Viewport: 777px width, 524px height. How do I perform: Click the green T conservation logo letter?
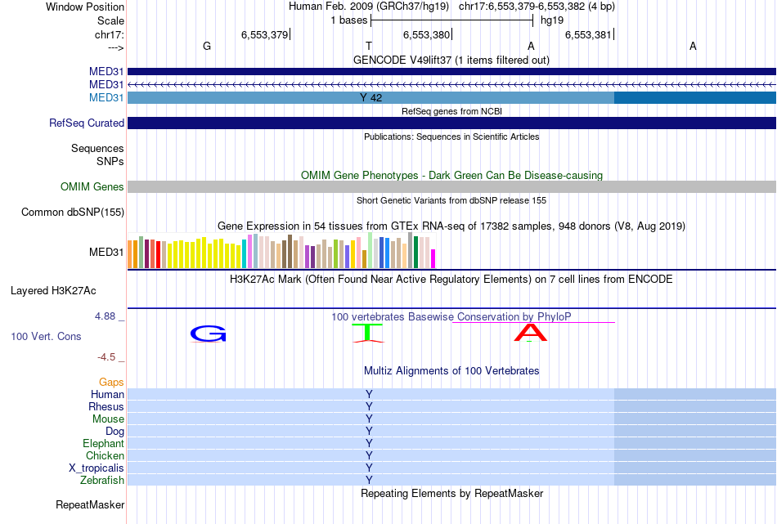pyautogui.click(x=368, y=333)
